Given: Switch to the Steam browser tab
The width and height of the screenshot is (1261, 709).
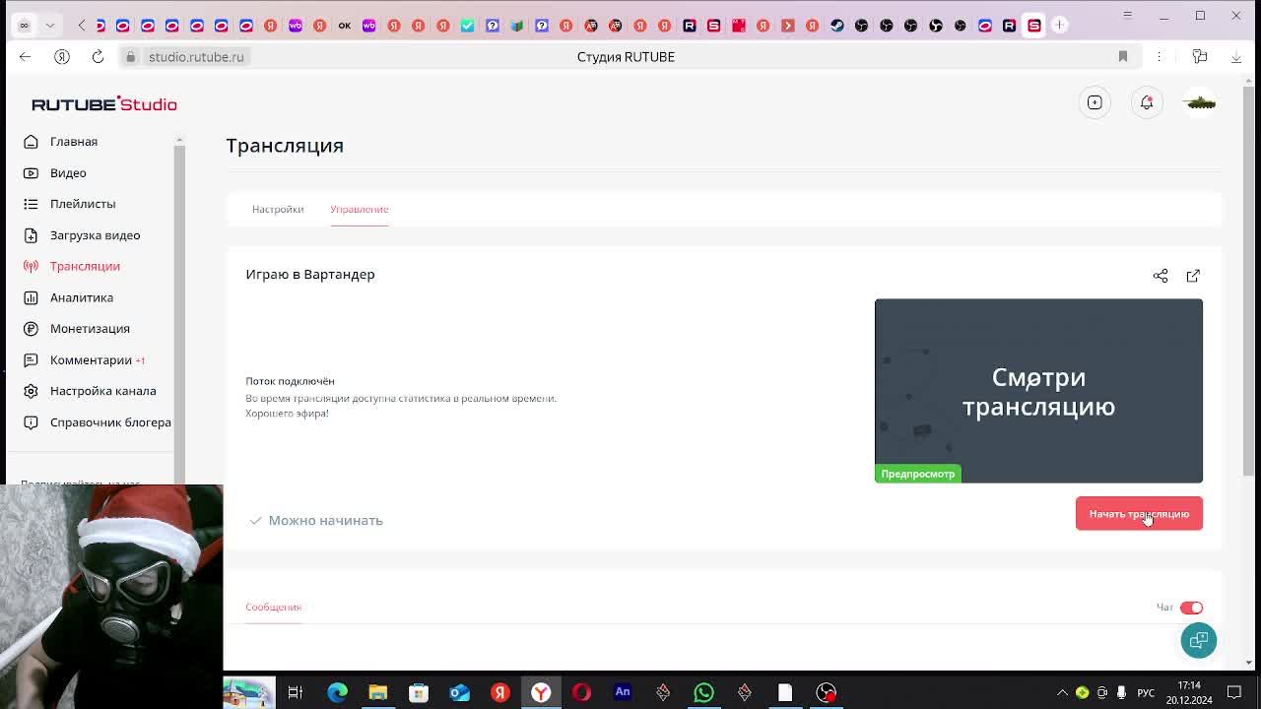Looking at the screenshot, I should pos(836,25).
